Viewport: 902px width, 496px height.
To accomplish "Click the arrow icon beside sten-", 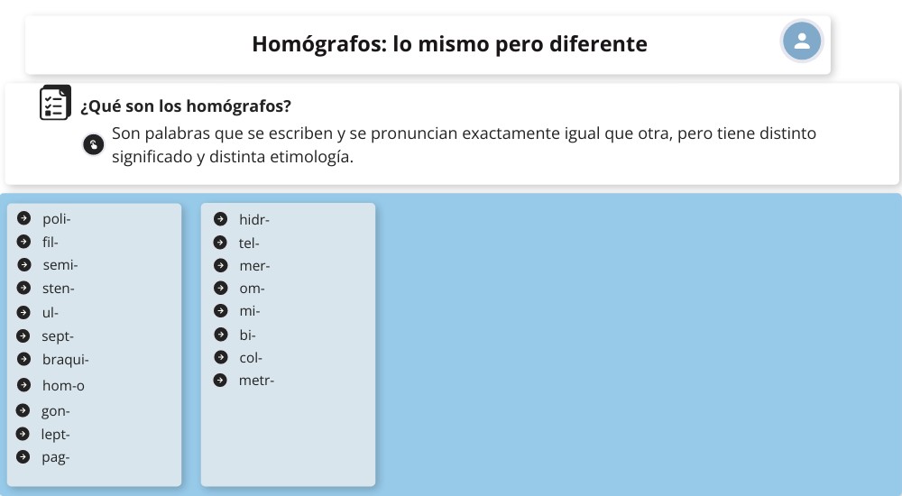I will 24,289.
